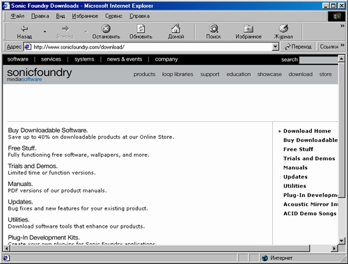This screenshot has width=348, height=264.
Task: Expand the toolbar overflow chevron
Action: (x=342, y=26)
